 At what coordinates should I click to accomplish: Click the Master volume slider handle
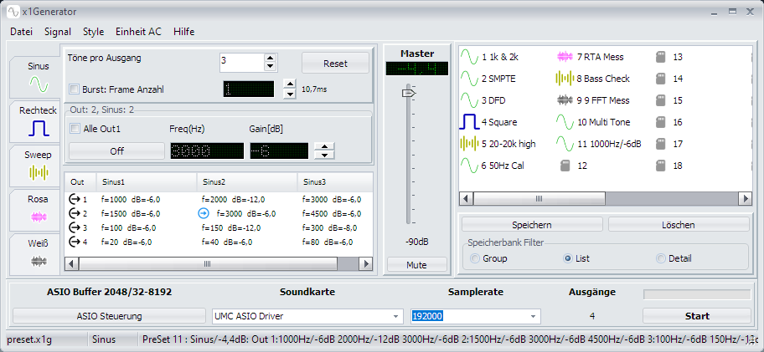(408, 94)
